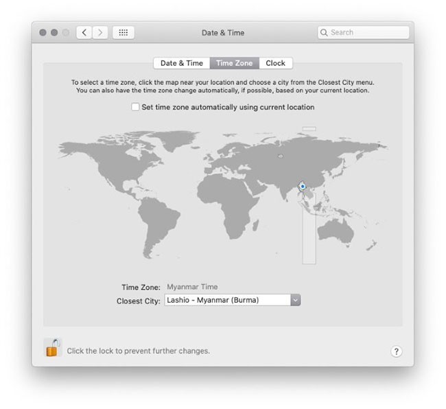
Task: Show all preferences with the grid icon
Action: (x=123, y=32)
